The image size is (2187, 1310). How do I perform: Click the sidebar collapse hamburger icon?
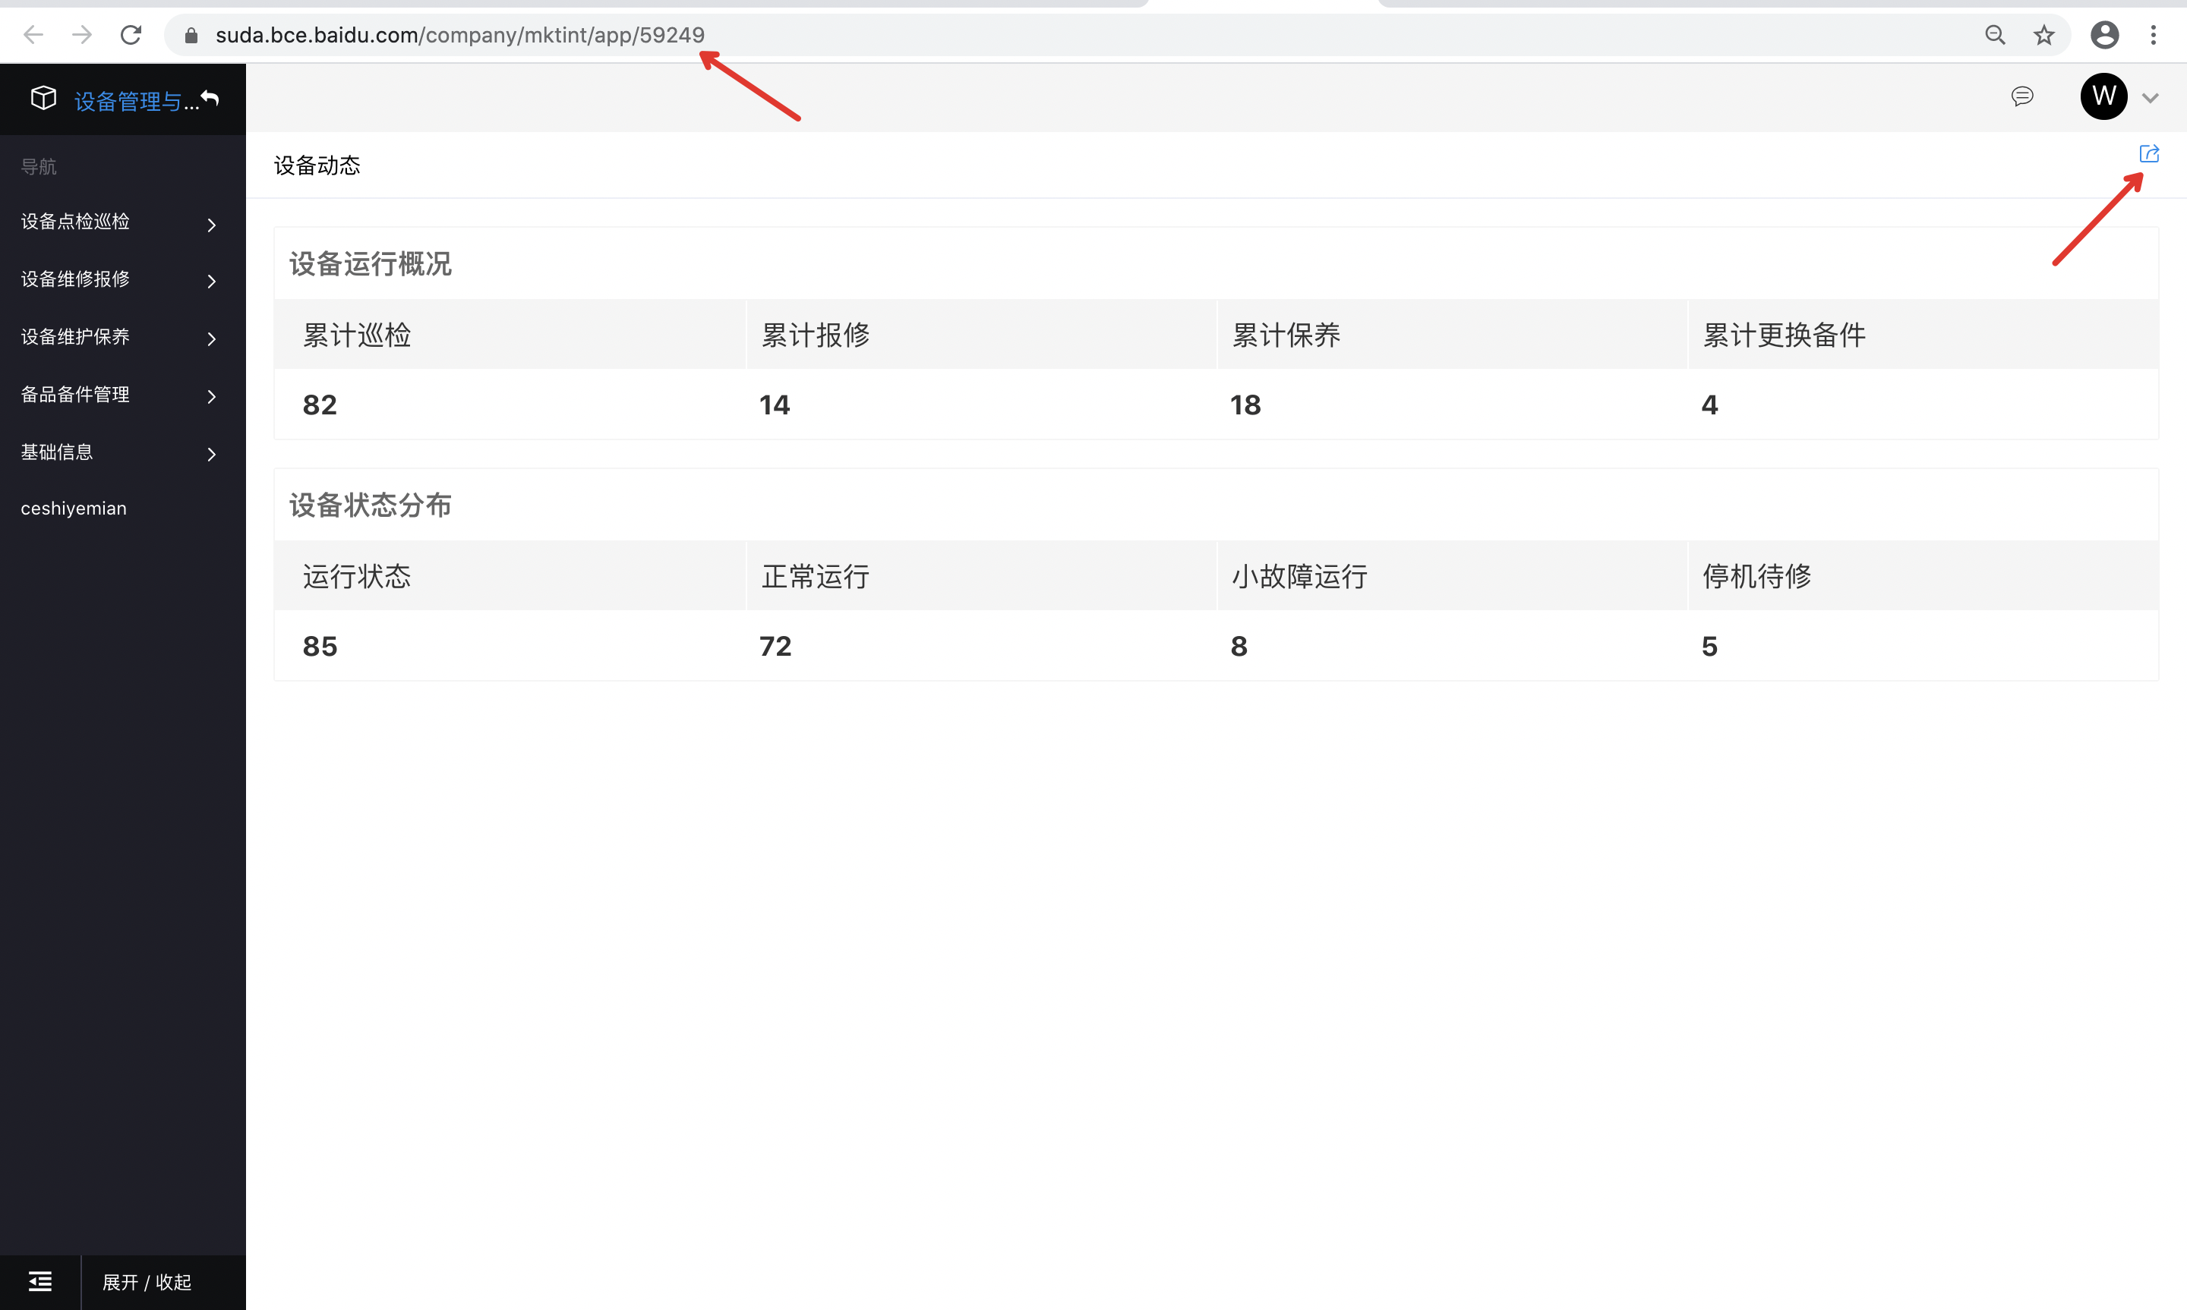(x=39, y=1282)
